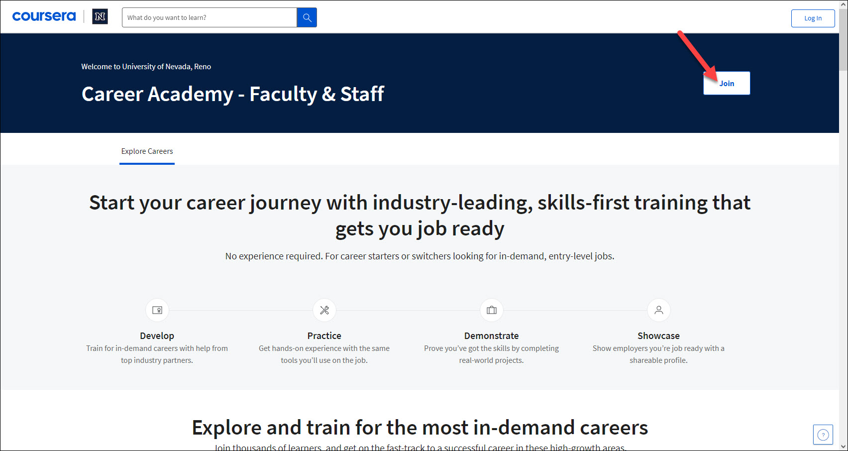Click the Log In button
The height and width of the screenshot is (451, 848).
pos(813,18)
